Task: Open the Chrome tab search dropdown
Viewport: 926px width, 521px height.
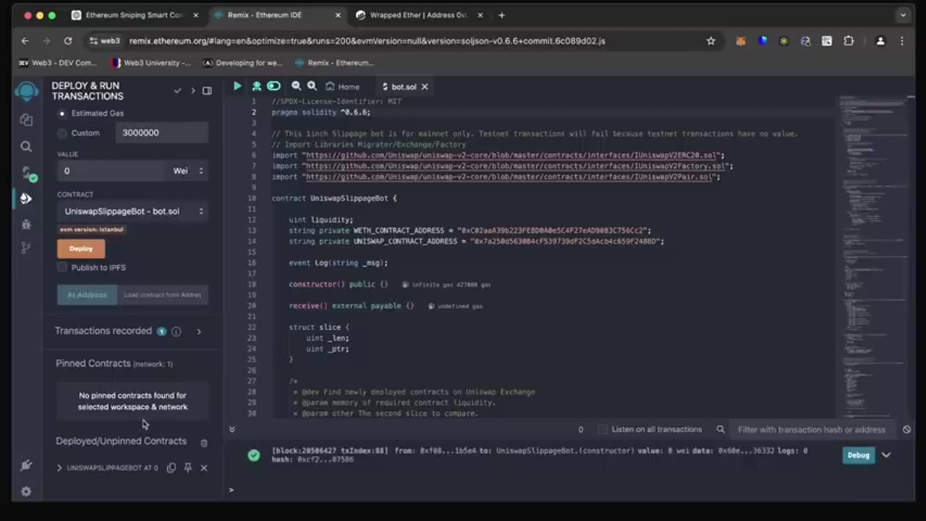Action: (903, 14)
